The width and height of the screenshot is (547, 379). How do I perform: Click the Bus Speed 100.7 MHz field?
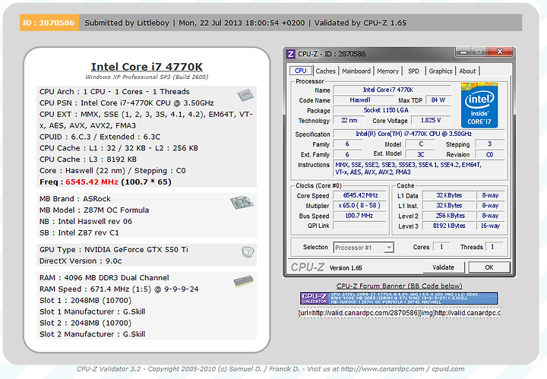pyautogui.click(x=360, y=216)
